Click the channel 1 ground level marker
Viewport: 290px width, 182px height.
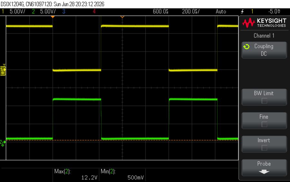coord(3,70)
